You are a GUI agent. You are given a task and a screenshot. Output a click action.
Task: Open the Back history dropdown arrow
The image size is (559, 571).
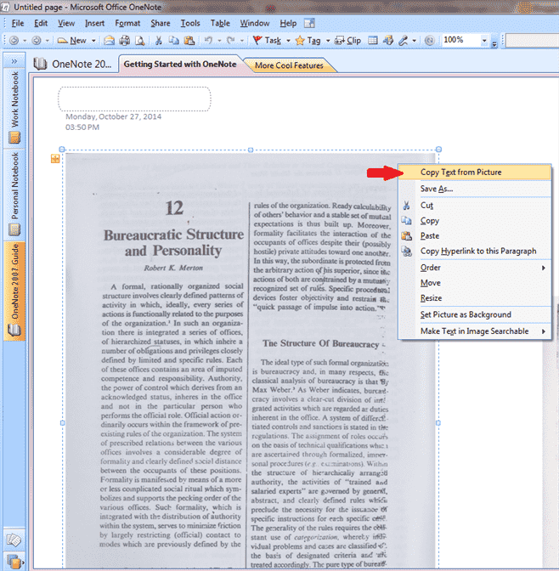25,41
